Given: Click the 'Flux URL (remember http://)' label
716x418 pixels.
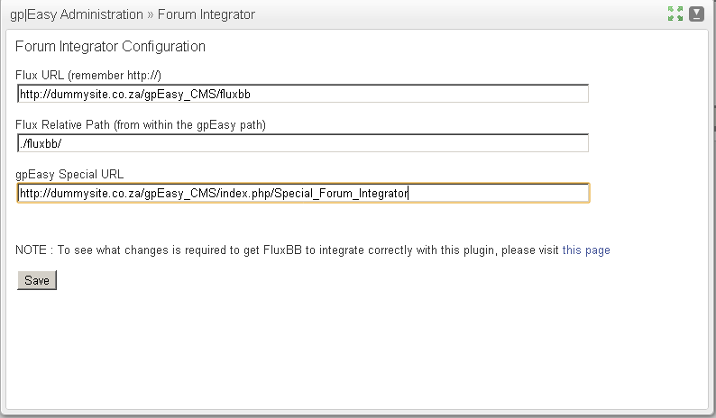Looking at the screenshot, I should tap(88, 75).
